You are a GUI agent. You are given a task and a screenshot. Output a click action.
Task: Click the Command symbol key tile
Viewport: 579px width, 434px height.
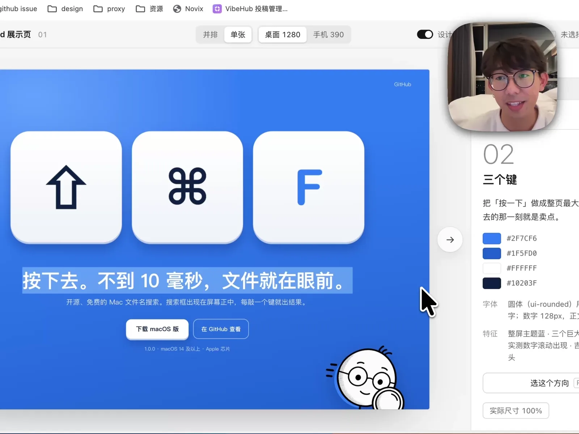(x=187, y=187)
